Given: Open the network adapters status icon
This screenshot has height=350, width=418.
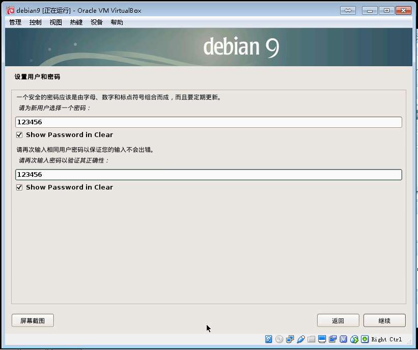Looking at the screenshot, I should [290, 339].
